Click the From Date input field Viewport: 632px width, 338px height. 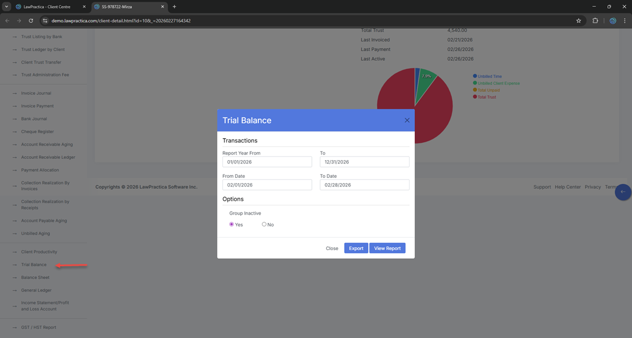(267, 185)
